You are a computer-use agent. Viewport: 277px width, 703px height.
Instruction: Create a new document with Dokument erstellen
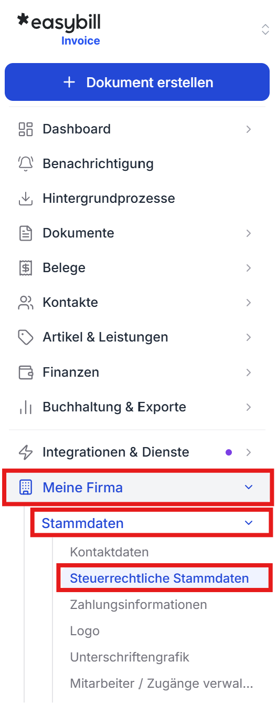(137, 82)
